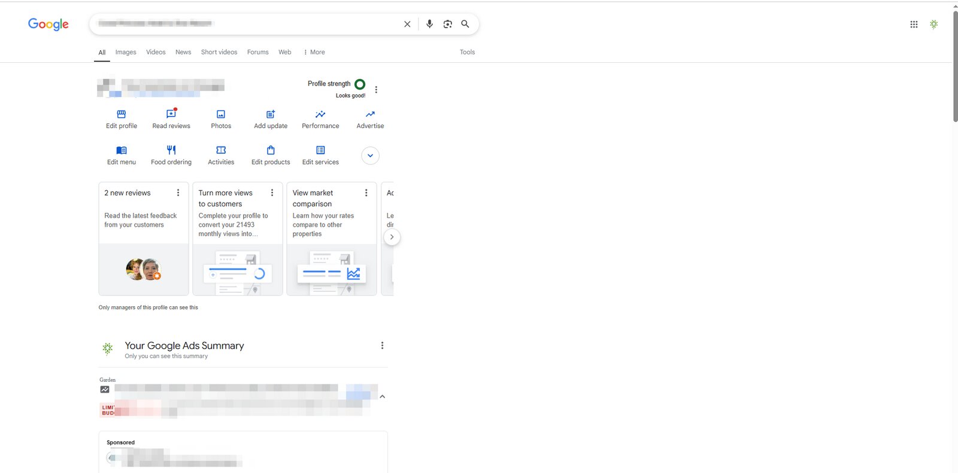Open options for 2 new reviews card
This screenshot has height=473, width=958.
point(178,193)
